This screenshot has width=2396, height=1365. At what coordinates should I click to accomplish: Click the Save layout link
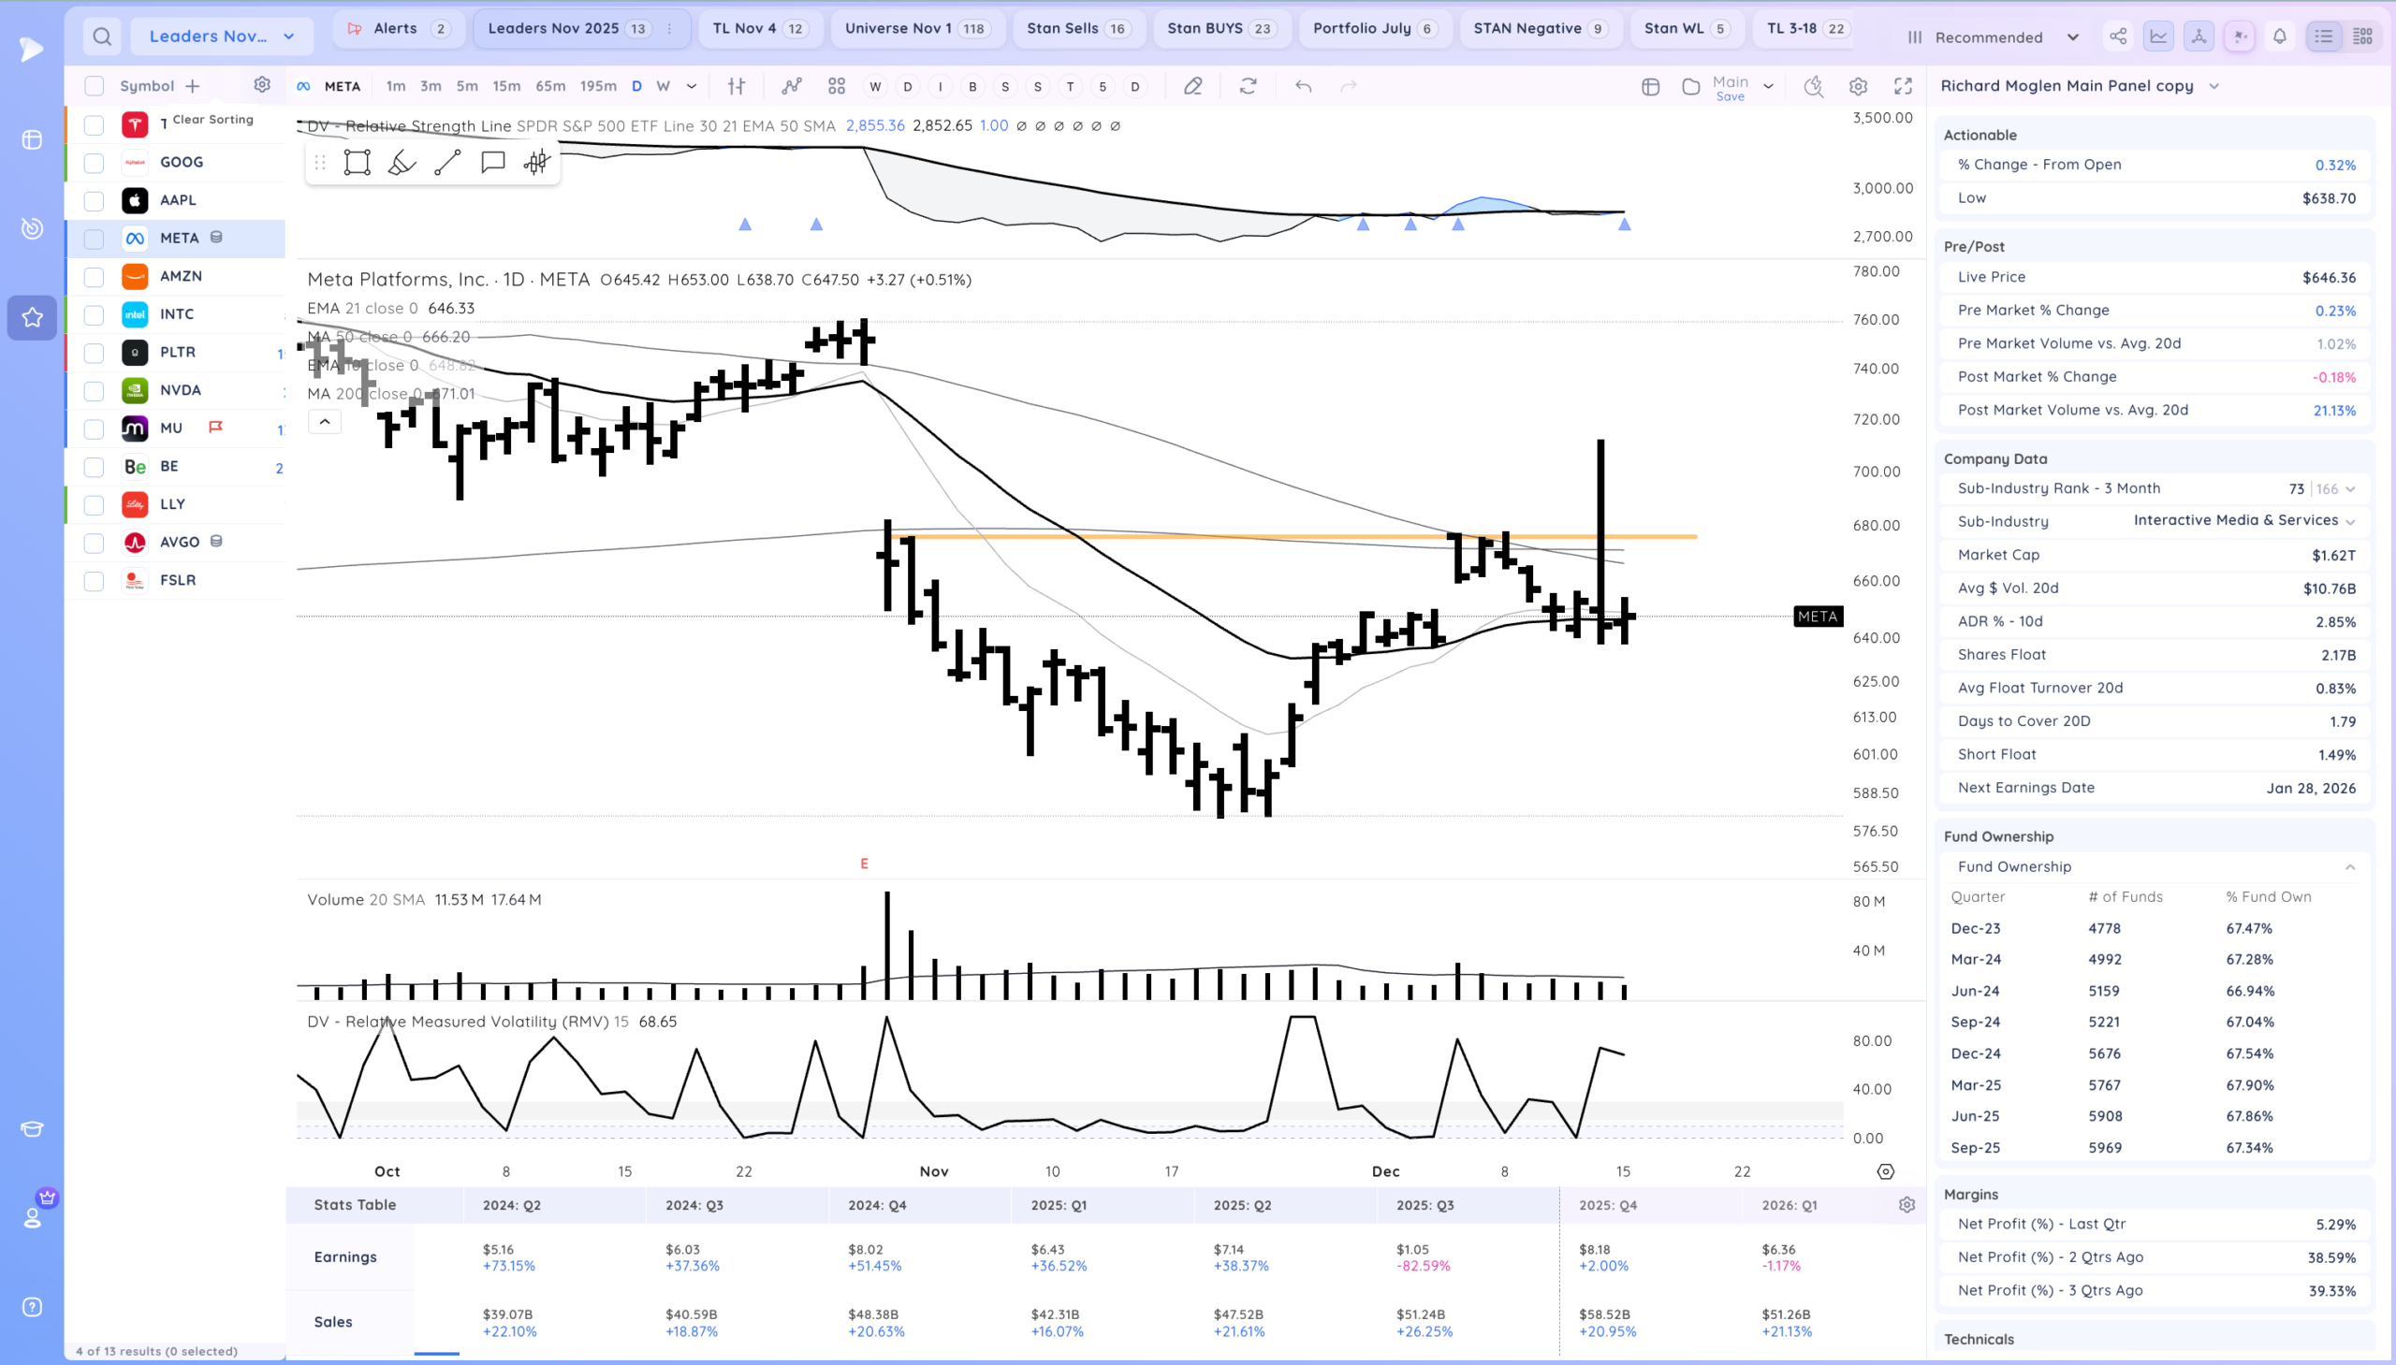click(1730, 96)
